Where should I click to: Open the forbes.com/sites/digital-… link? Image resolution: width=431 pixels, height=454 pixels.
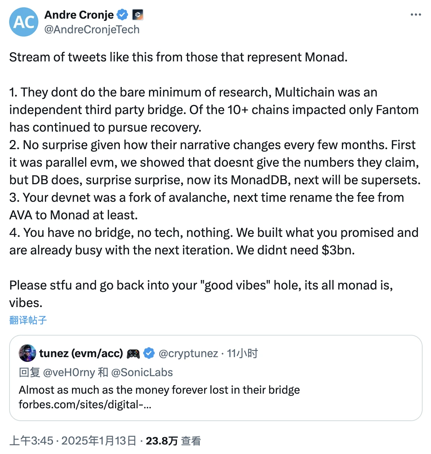pyautogui.click(x=85, y=405)
